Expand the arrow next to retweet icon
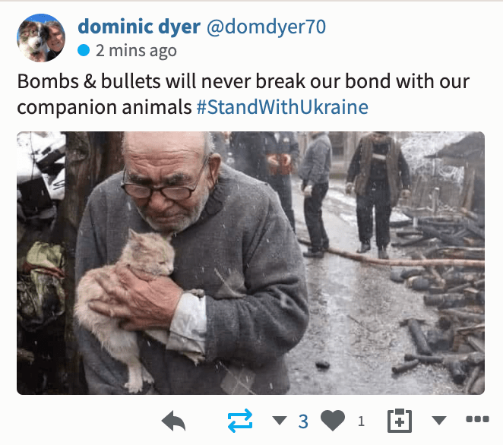The width and height of the screenshot is (503, 445). (x=279, y=420)
